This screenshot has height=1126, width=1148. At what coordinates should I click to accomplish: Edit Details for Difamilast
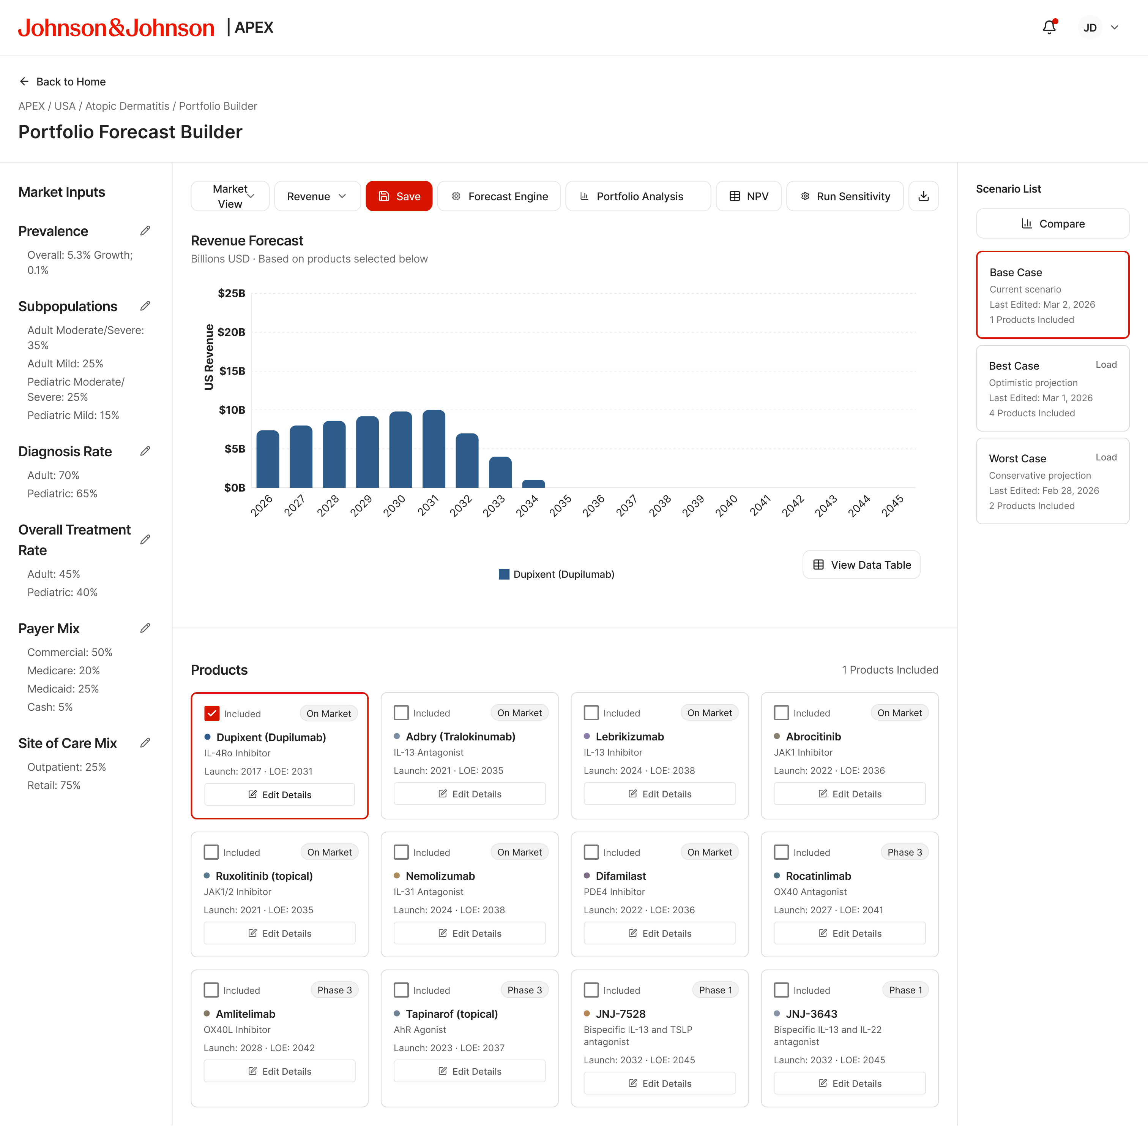pyautogui.click(x=660, y=933)
